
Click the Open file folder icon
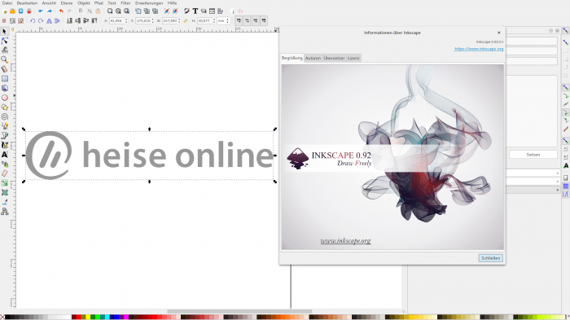[x=12, y=11]
